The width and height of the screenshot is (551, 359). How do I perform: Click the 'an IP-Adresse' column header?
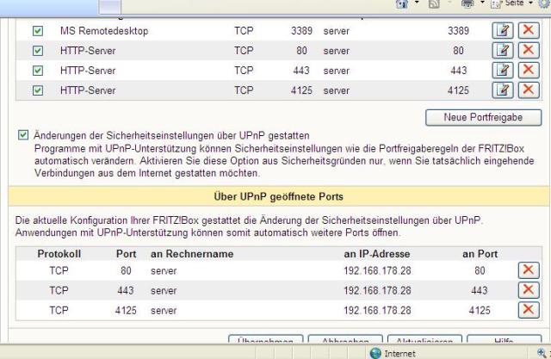point(377,254)
